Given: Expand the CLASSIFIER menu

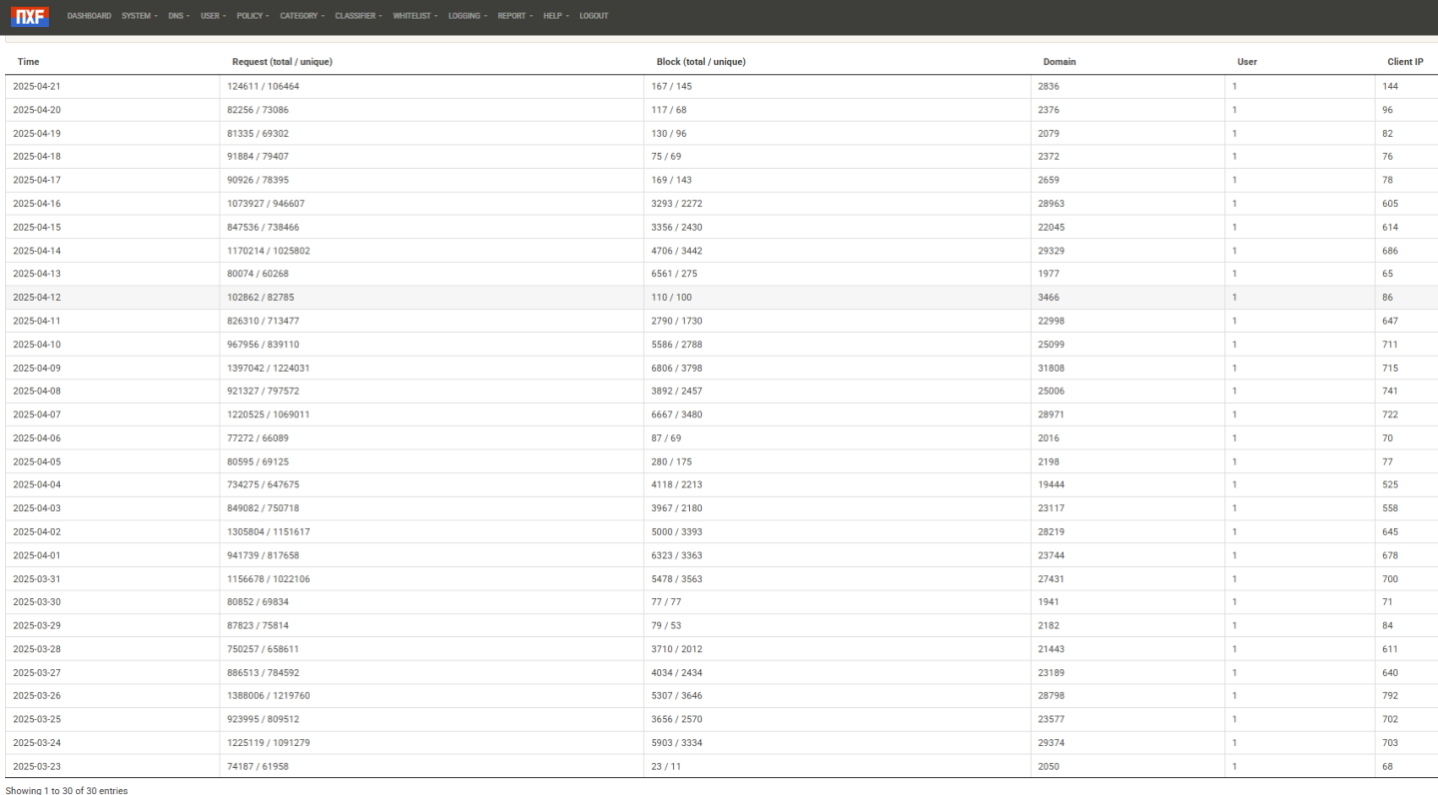Looking at the screenshot, I should pyautogui.click(x=357, y=15).
